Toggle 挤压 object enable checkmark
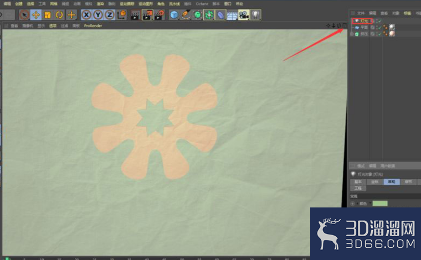The width and height of the screenshot is (421, 260). point(380,34)
